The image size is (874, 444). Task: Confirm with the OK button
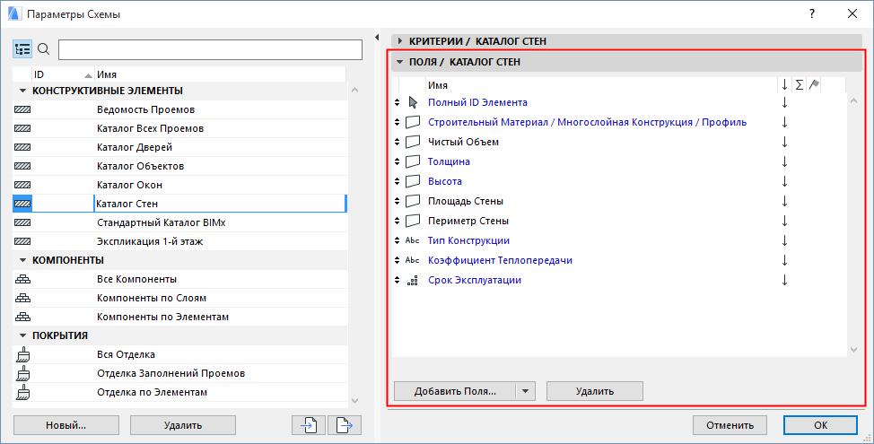820,425
